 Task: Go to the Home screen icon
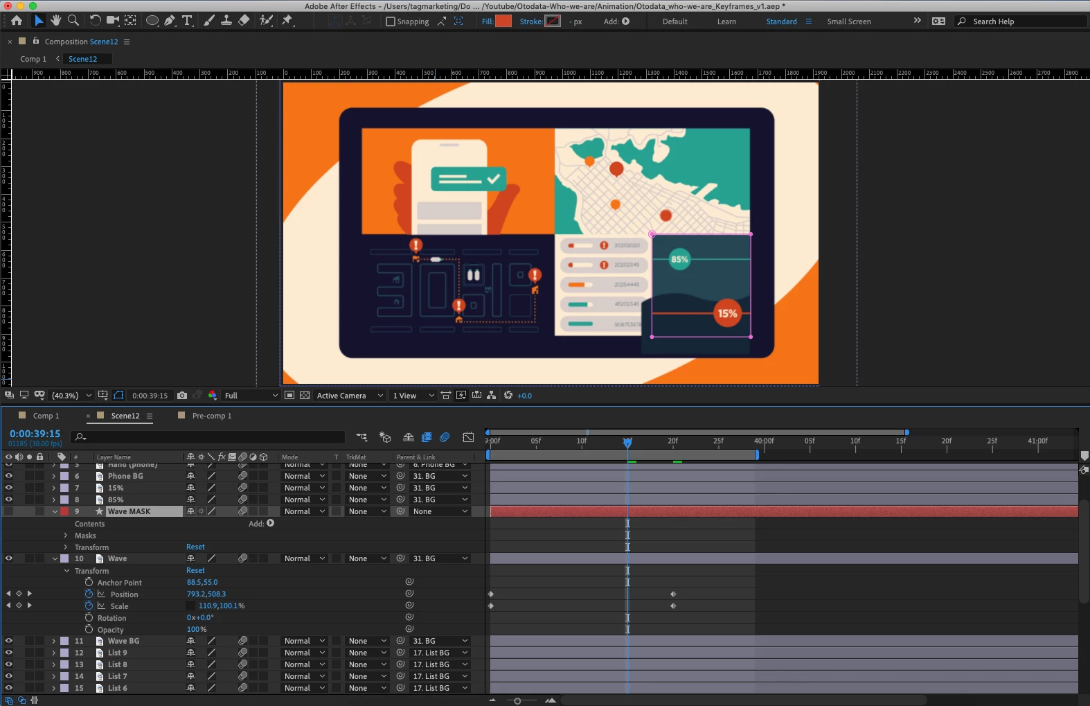(x=17, y=21)
